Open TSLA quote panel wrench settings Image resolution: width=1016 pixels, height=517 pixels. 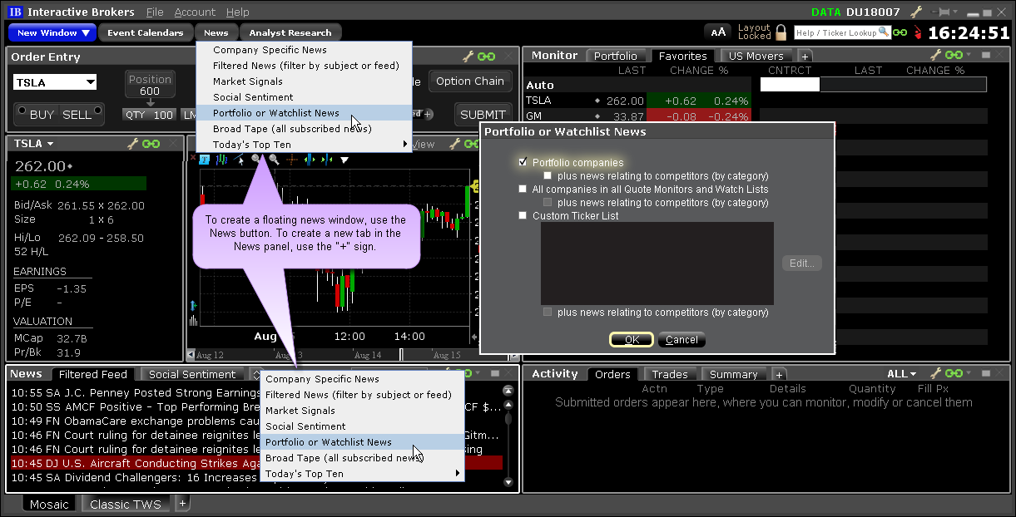pyautogui.click(x=133, y=144)
